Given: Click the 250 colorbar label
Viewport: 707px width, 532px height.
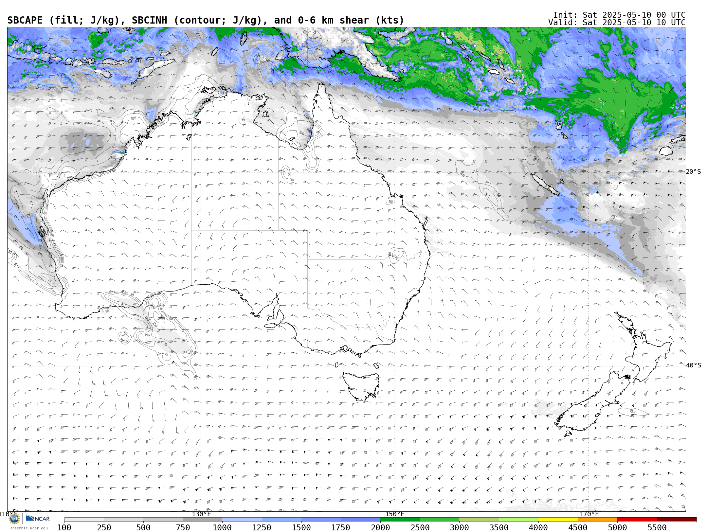Looking at the screenshot, I should [x=104, y=527].
